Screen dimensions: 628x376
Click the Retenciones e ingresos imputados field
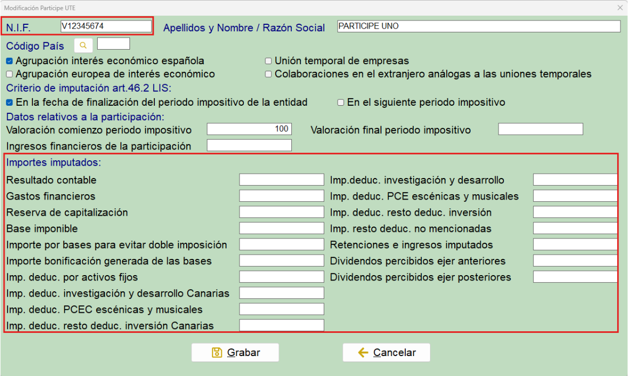pyautogui.click(x=575, y=244)
